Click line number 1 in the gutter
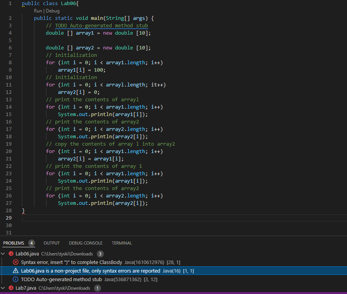 (10, 4)
